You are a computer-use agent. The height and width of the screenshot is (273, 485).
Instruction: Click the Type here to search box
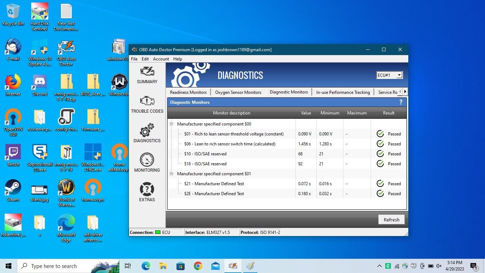click(54, 266)
